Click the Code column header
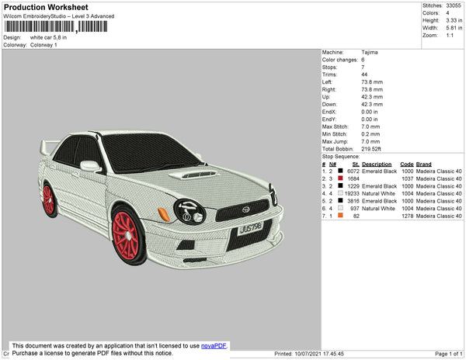The height and width of the screenshot is (360, 466). tap(406, 164)
